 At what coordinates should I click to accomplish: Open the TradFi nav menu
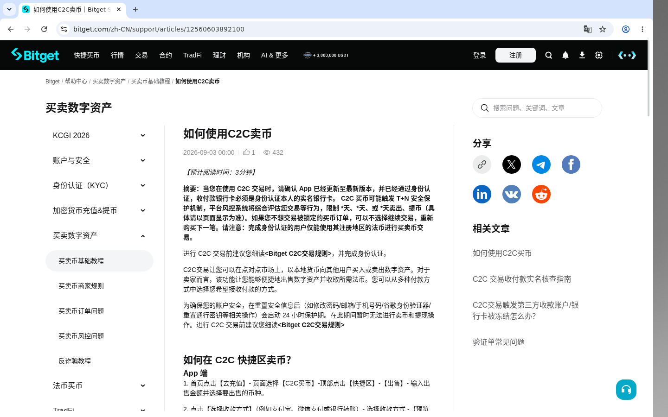193,55
